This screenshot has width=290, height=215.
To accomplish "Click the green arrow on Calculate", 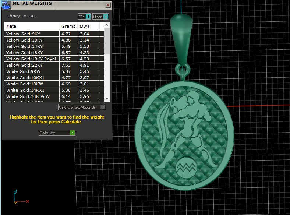I will click(x=72, y=133).
